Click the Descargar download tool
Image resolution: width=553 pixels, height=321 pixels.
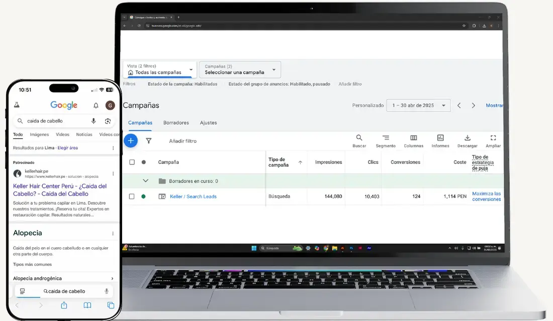pyautogui.click(x=468, y=141)
